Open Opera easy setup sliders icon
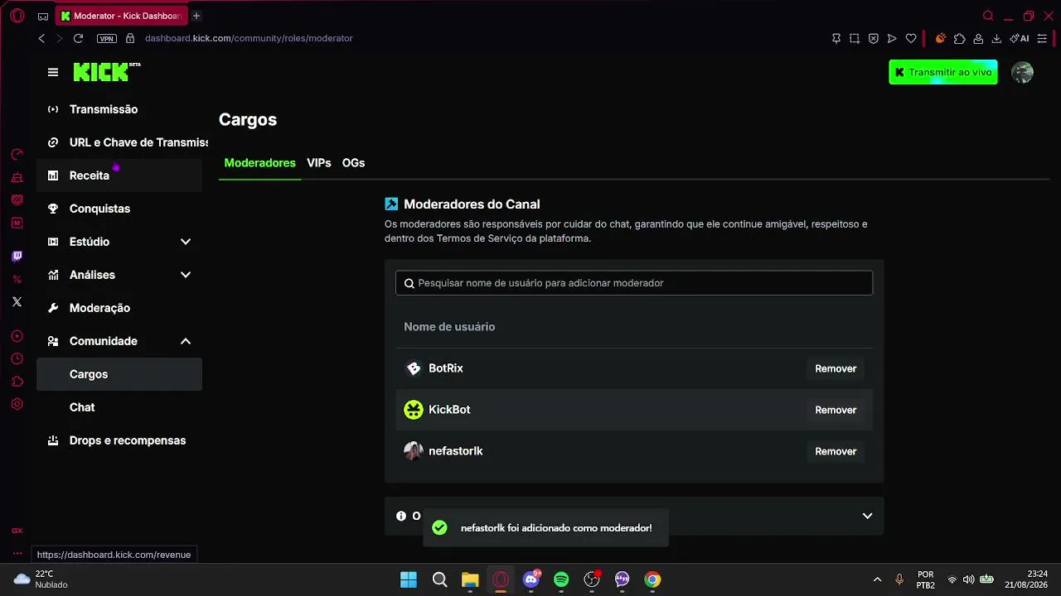Viewport: 1061px width, 596px height. pyautogui.click(x=1043, y=38)
